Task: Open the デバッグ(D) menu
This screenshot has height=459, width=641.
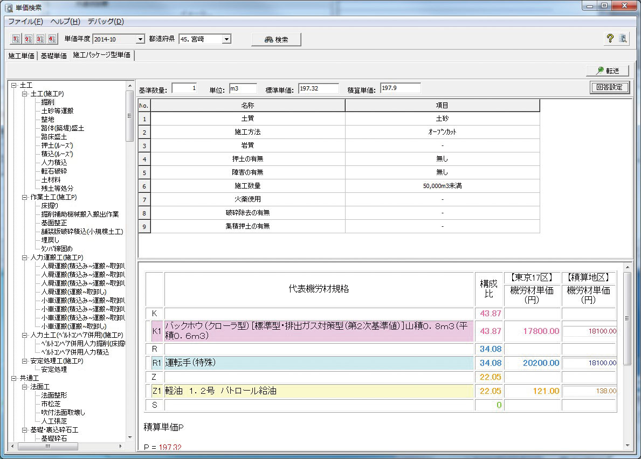Action: 106,21
